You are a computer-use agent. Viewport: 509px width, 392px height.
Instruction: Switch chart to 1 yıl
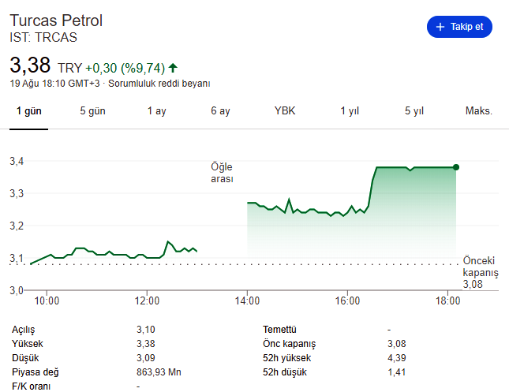tap(350, 111)
